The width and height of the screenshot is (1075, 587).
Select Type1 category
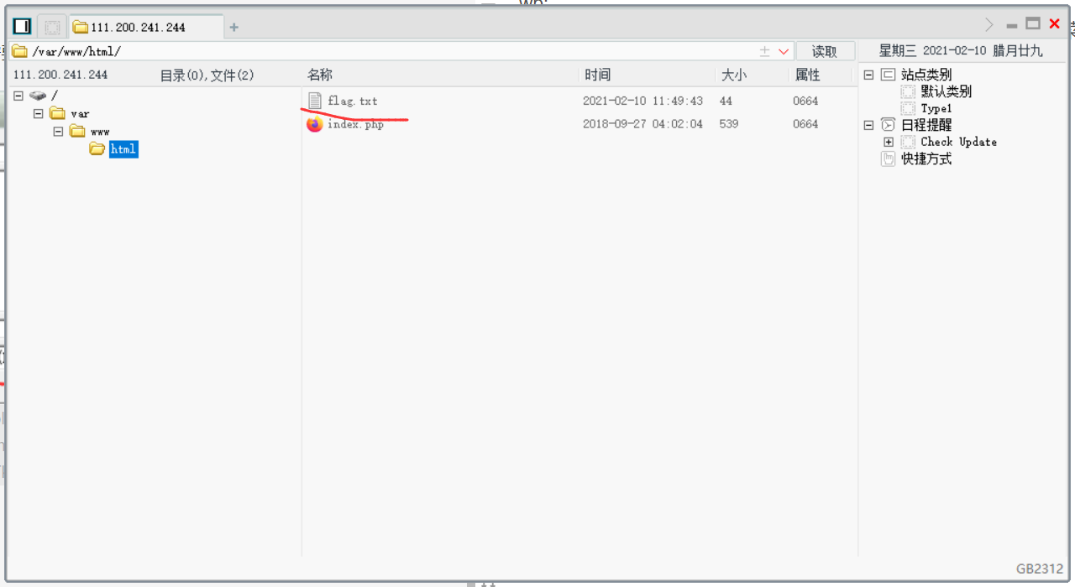click(x=936, y=108)
